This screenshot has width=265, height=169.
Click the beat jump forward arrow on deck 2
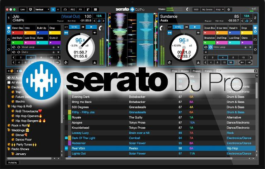249,62
